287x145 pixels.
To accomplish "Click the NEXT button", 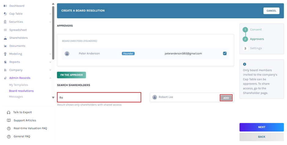I will click(262, 127).
